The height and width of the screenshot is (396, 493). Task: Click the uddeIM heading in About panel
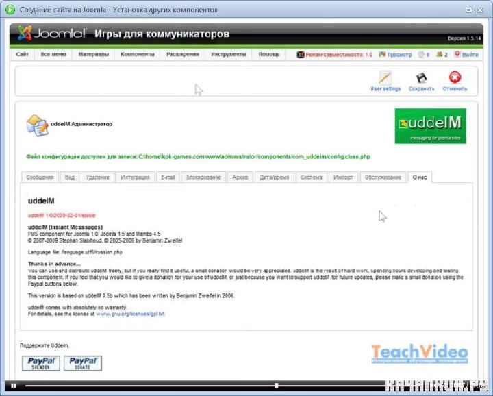click(41, 201)
